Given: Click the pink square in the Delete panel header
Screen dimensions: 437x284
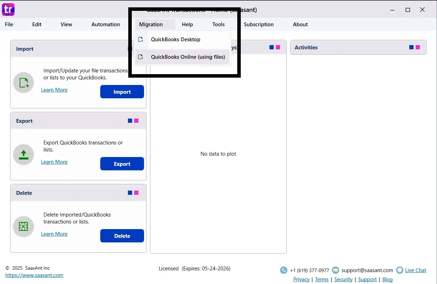Looking at the screenshot, I should 136,193.
